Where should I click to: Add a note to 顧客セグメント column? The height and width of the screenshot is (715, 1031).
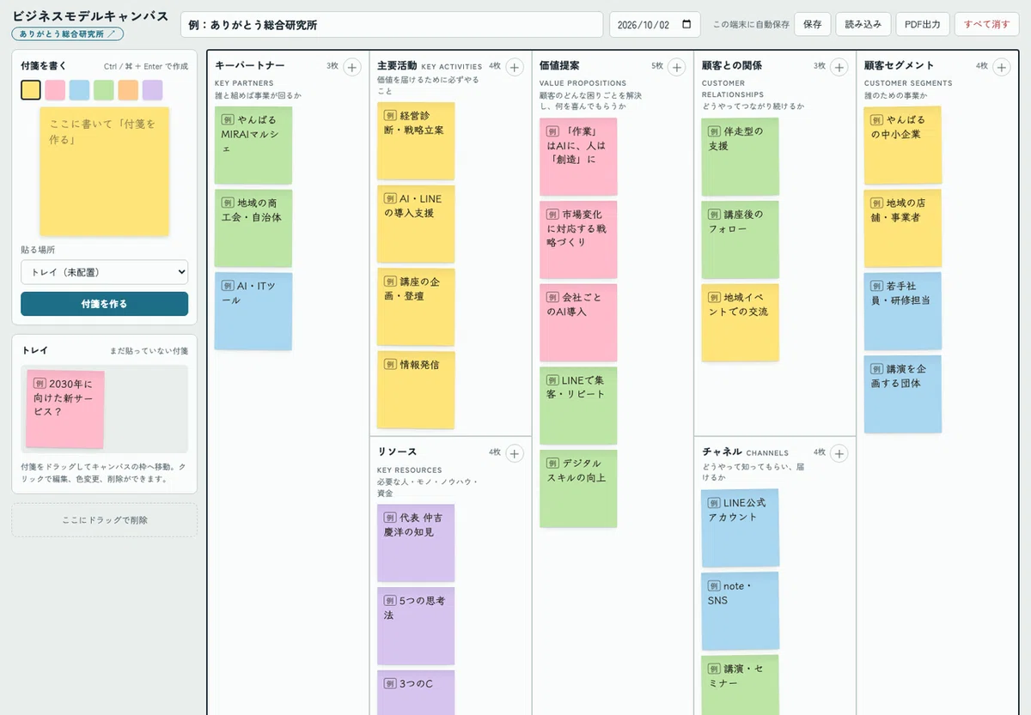pyautogui.click(x=1002, y=67)
